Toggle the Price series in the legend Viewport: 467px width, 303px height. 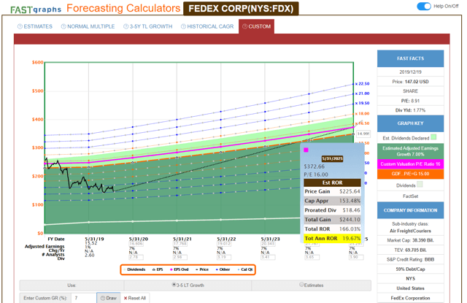(202, 269)
